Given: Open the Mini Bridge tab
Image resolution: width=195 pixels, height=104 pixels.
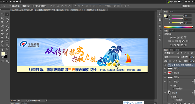Looking at the screenshot, I should click(15, 103).
